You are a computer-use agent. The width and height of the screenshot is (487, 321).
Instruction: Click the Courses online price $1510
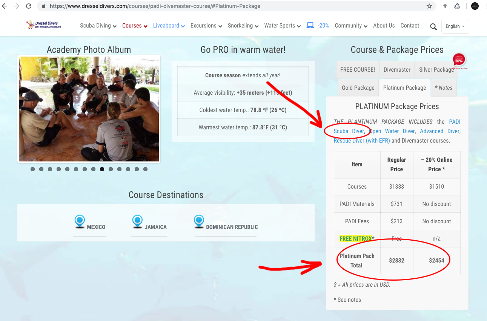[x=436, y=186]
